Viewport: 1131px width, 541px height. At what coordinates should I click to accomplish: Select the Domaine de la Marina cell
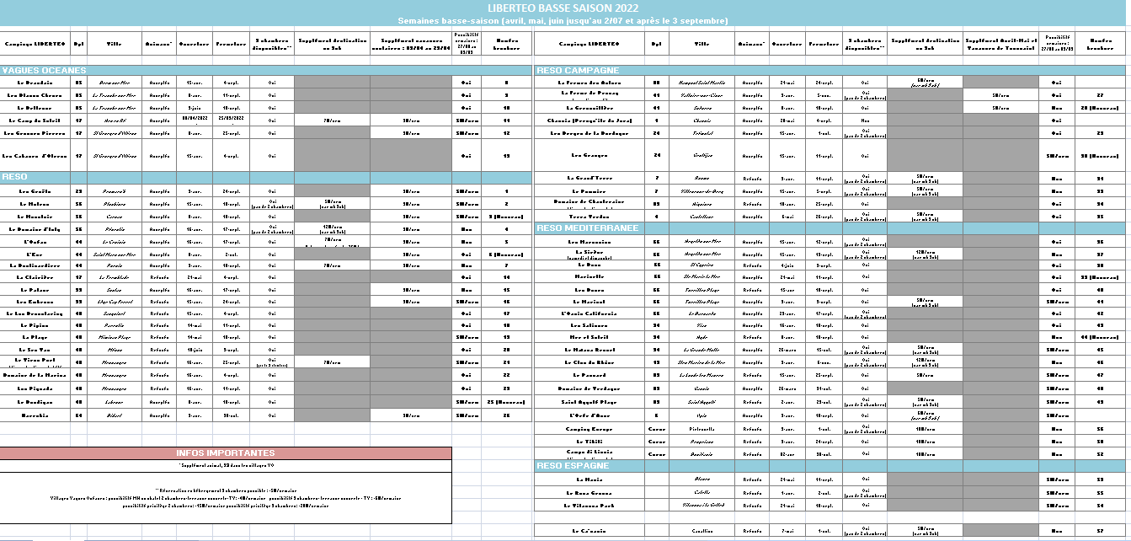(x=35, y=375)
